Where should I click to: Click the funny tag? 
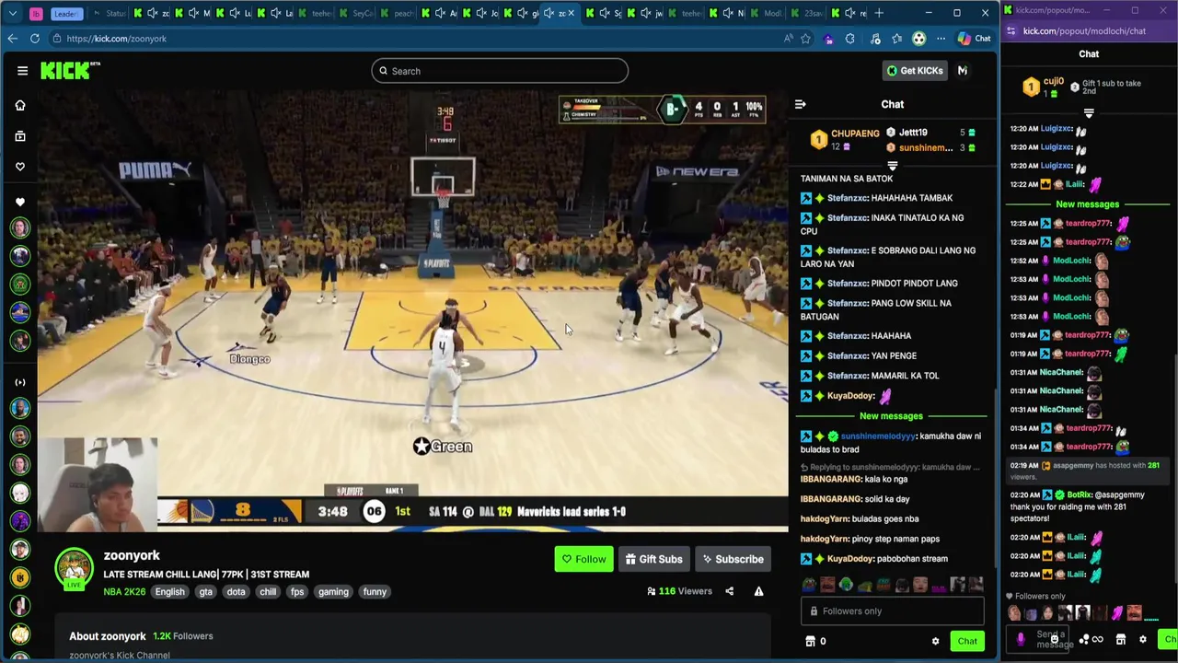(375, 592)
